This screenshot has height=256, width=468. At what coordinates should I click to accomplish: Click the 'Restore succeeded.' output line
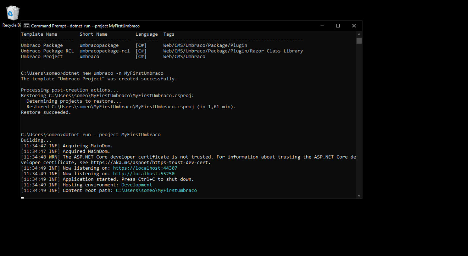tap(46, 112)
